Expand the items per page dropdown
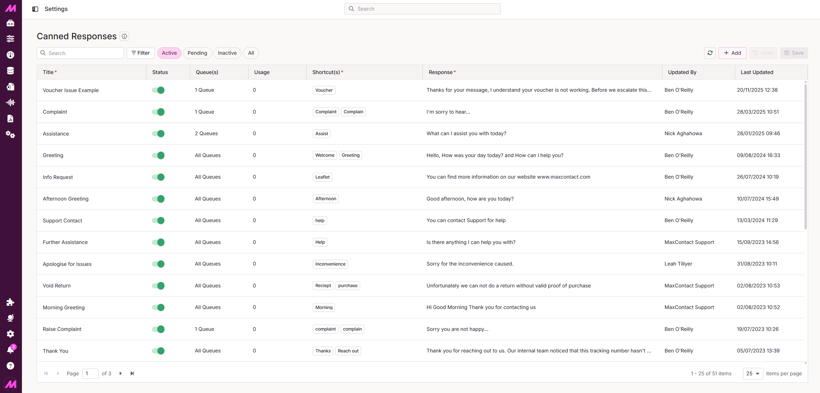The width and height of the screenshot is (820, 393). (x=753, y=373)
